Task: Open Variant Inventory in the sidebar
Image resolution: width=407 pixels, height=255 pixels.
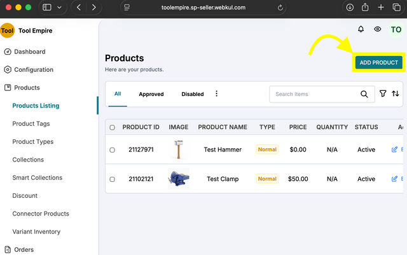Action: (x=36, y=231)
